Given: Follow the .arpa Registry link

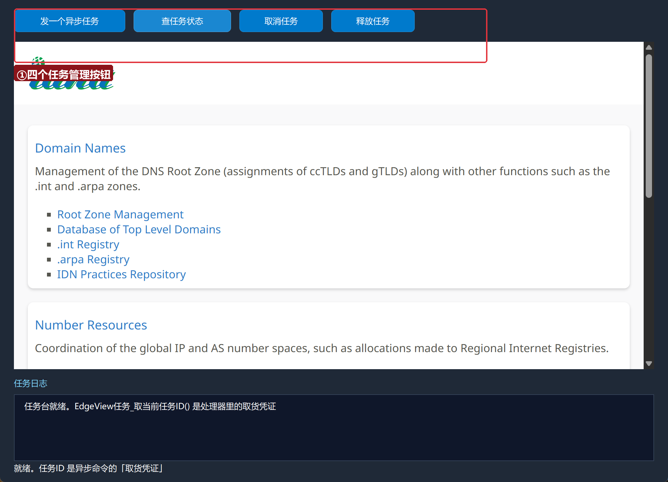Looking at the screenshot, I should click(93, 259).
